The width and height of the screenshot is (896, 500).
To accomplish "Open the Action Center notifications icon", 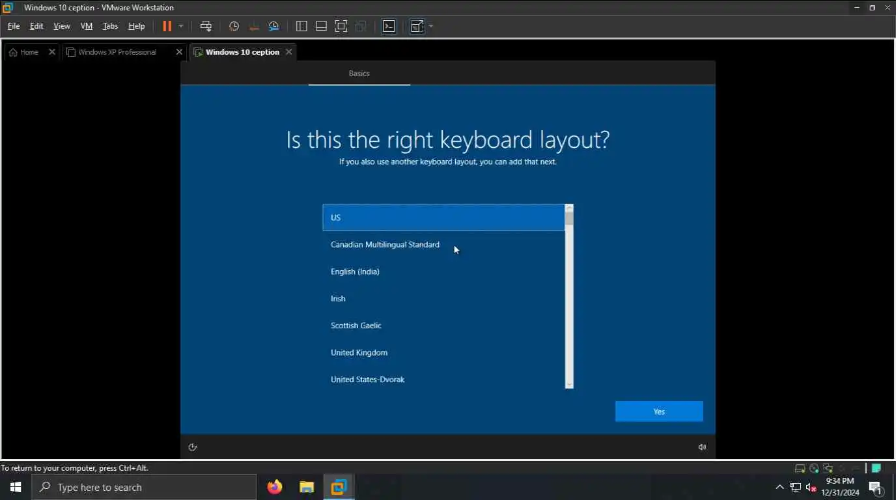I will 876,487.
